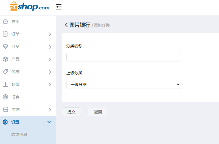This screenshot has height=144, width=219.
Task: Click the order clipboard icon
Action: tap(5, 34)
